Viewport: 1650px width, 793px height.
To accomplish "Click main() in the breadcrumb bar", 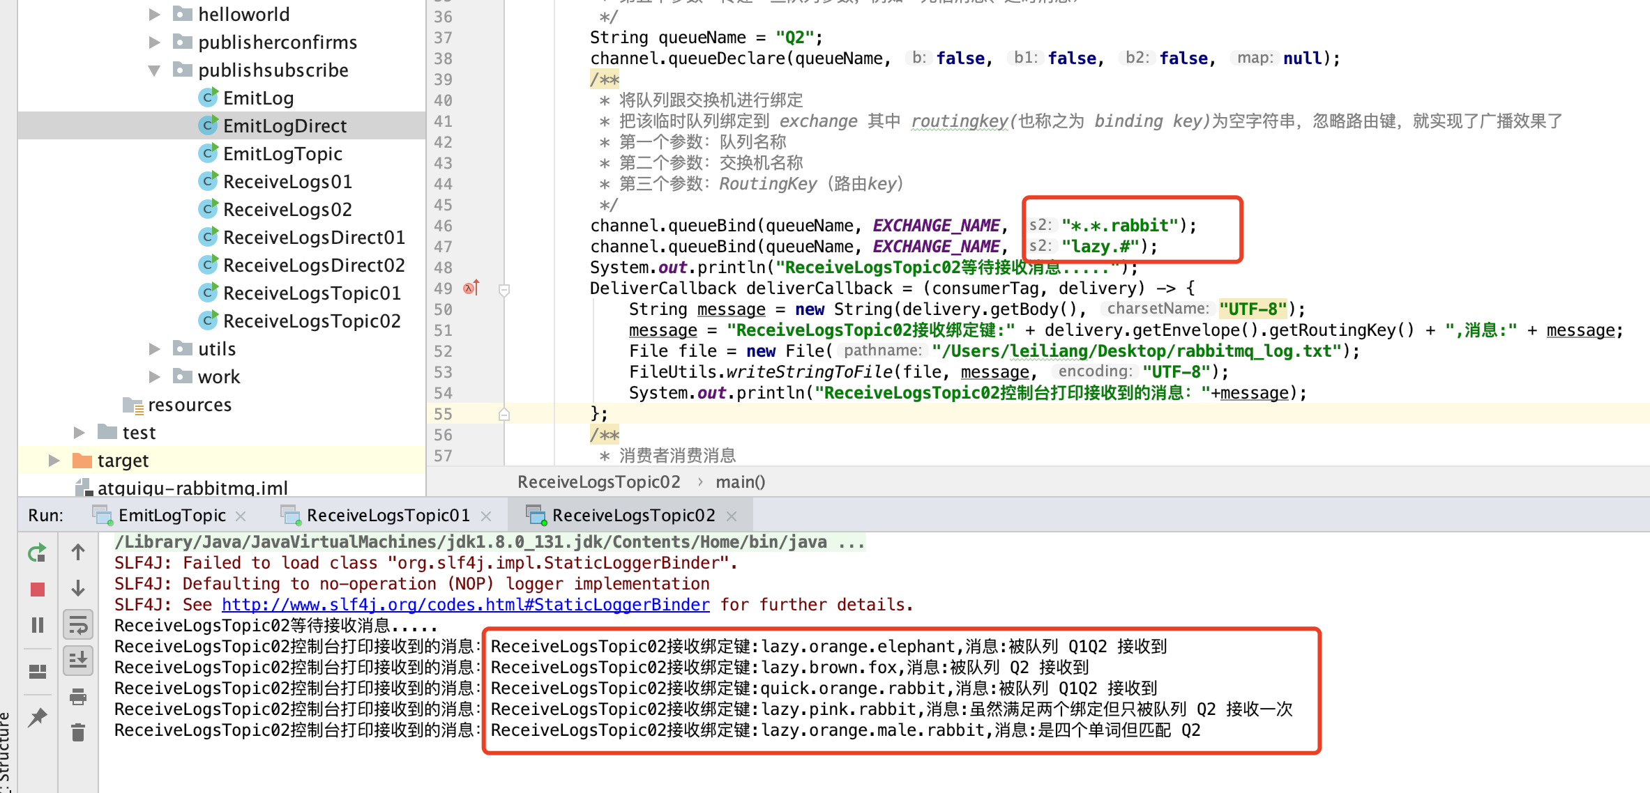I will tap(740, 482).
